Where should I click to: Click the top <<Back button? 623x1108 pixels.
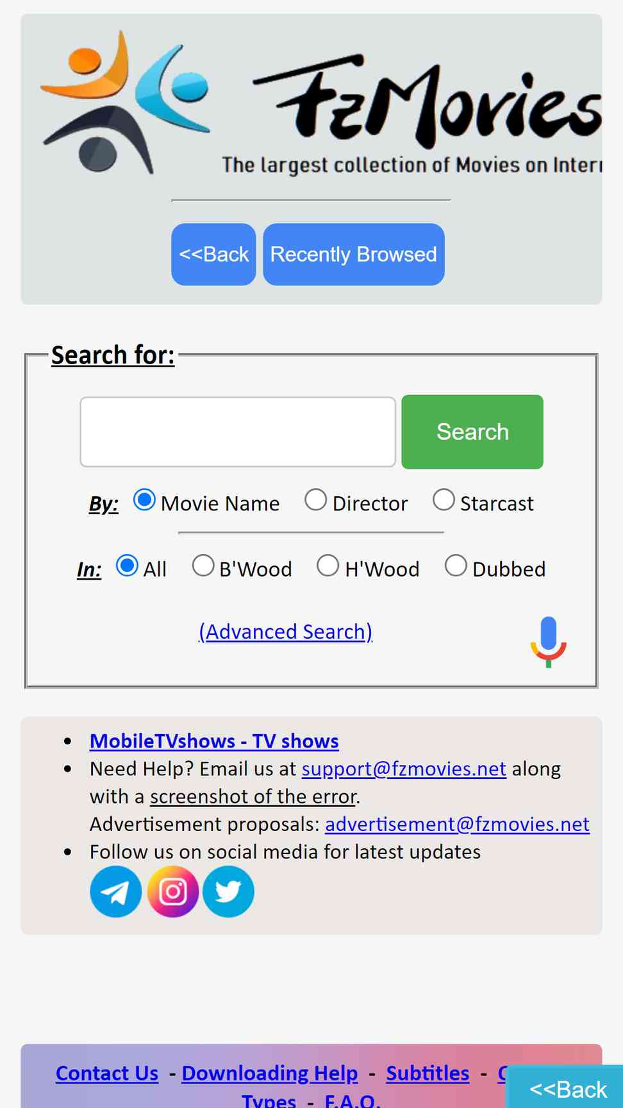213,254
